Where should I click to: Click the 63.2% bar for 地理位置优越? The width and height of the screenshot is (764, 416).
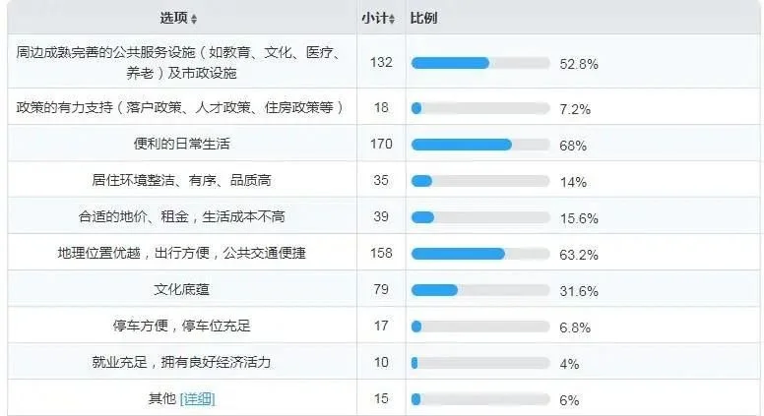480,254
